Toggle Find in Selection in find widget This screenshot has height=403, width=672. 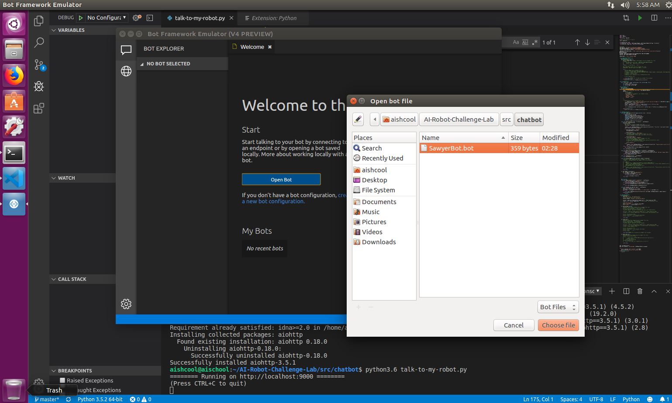tap(597, 42)
